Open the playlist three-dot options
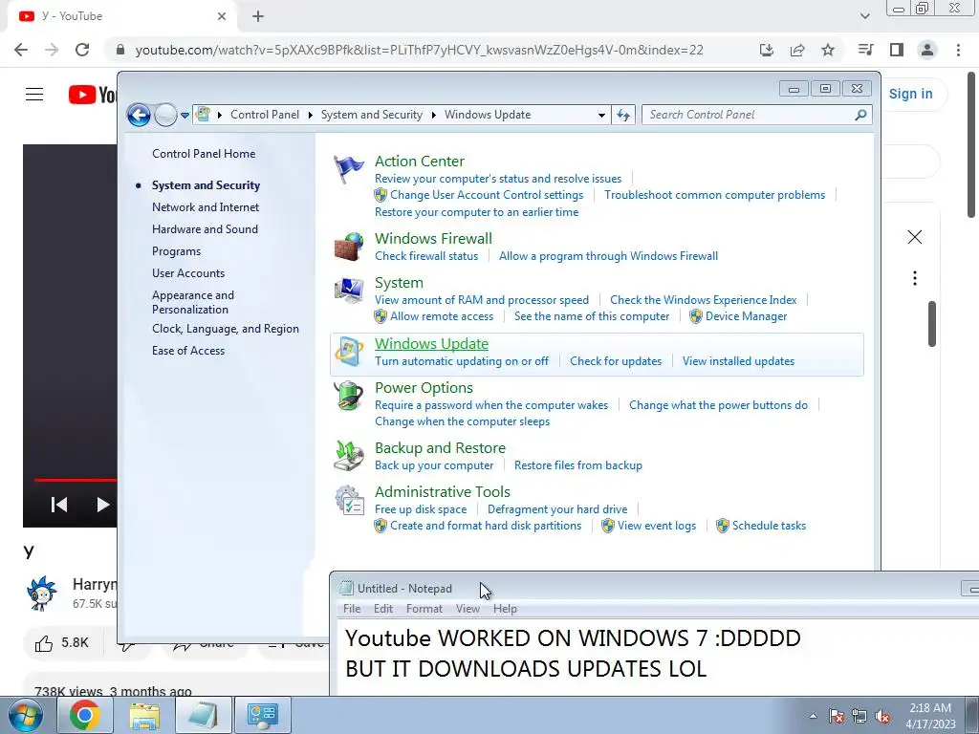The height and width of the screenshot is (734, 979). [915, 278]
